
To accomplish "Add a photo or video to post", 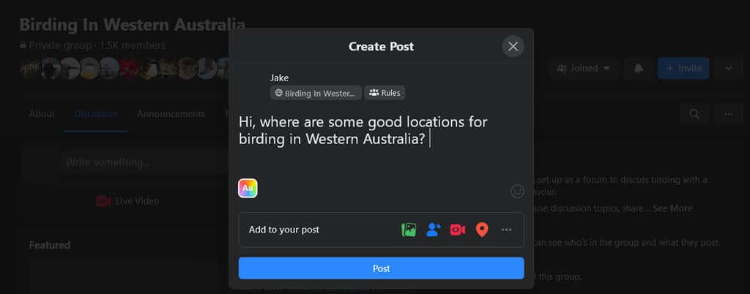I will click(x=409, y=230).
